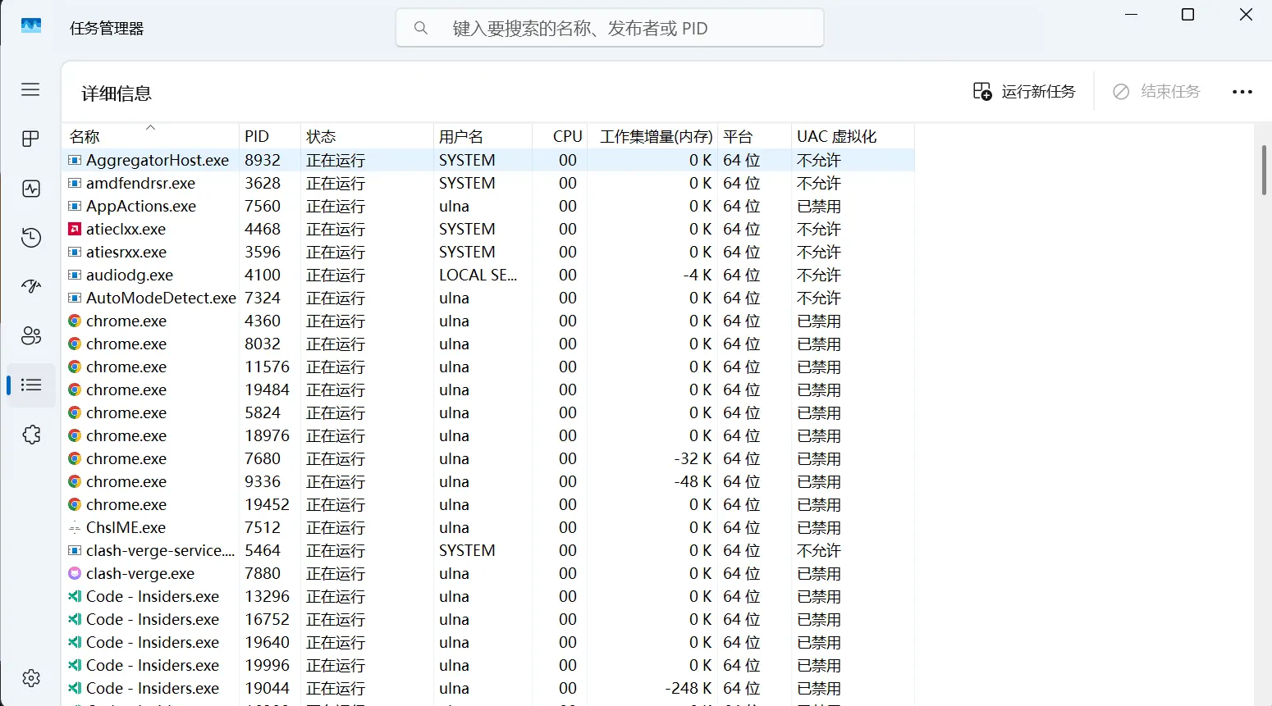Image resolution: width=1272 pixels, height=706 pixels.
Task: Open the three-dot more options menu
Action: [1242, 92]
